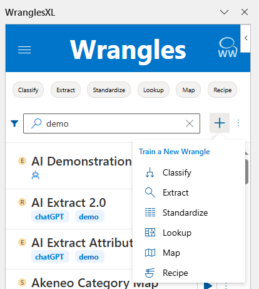Click the S badge beside Akeneo Category Map
The height and width of the screenshot is (289, 259).
[23, 283]
